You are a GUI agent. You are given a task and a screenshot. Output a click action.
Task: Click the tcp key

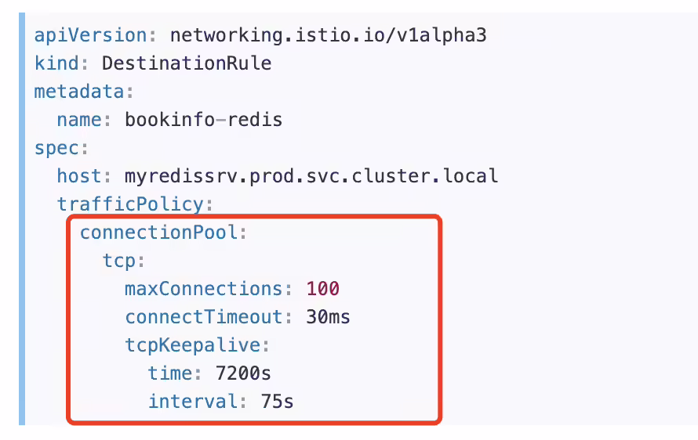click(x=119, y=261)
